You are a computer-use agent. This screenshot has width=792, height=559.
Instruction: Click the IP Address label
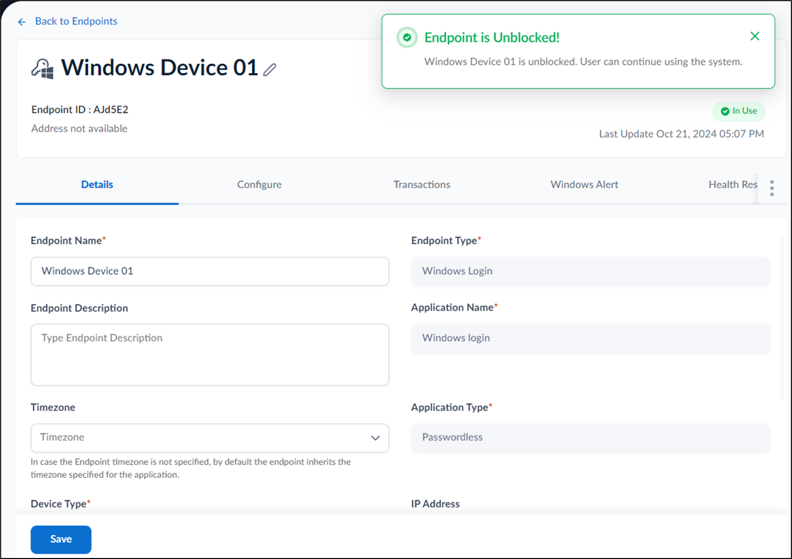coord(436,504)
